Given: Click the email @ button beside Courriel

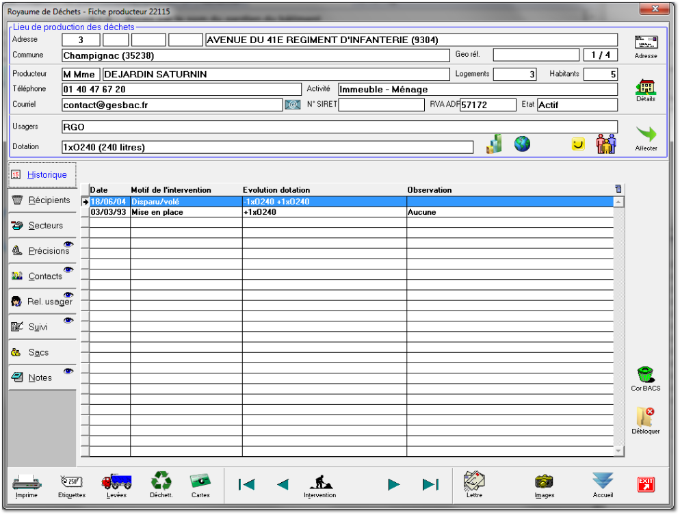Looking at the screenshot, I should pyautogui.click(x=293, y=105).
